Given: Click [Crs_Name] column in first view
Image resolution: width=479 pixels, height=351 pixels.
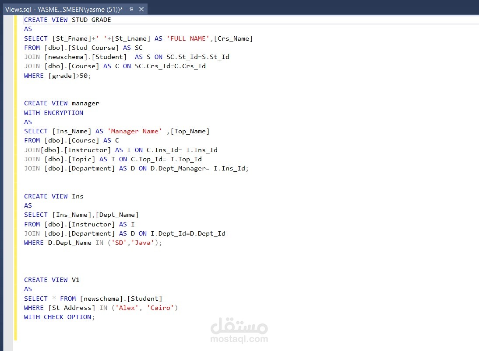Looking at the screenshot, I should pyautogui.click(x=233, y=39).
